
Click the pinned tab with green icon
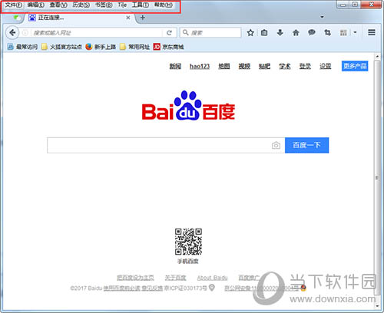coord(17,18)
